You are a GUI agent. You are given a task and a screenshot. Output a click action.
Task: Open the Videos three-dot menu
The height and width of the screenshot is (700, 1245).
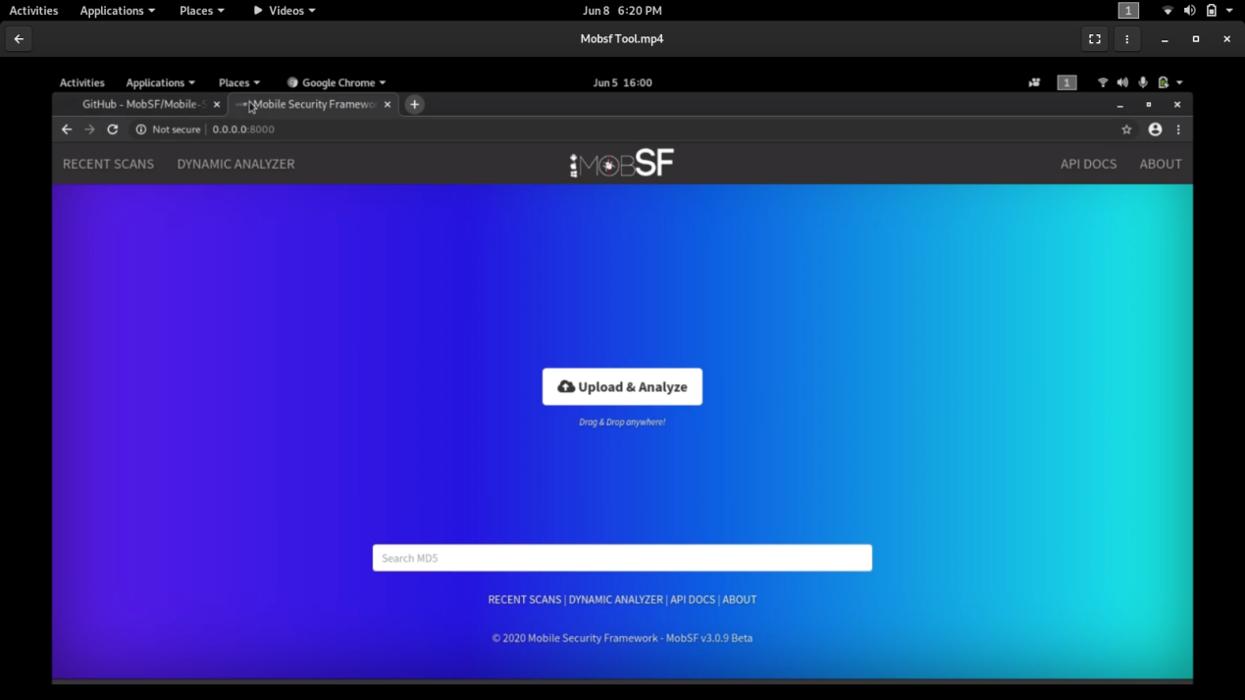click(x=1126, y=39)
